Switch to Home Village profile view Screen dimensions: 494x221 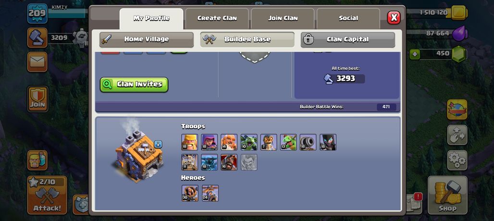click(x=147, y=39)
